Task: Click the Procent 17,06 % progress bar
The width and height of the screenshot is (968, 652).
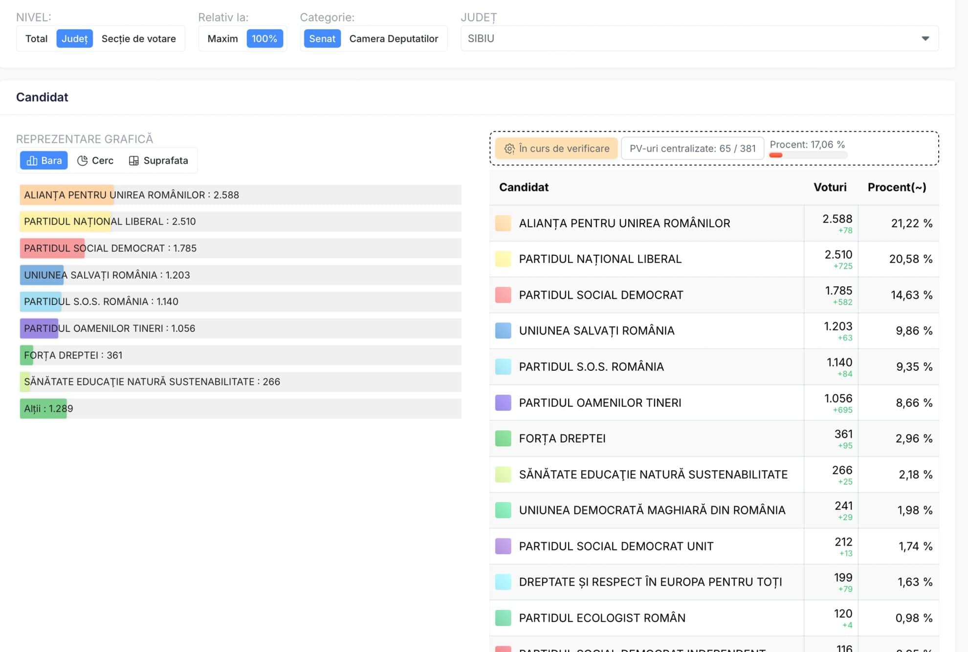Action: [808, 155]
